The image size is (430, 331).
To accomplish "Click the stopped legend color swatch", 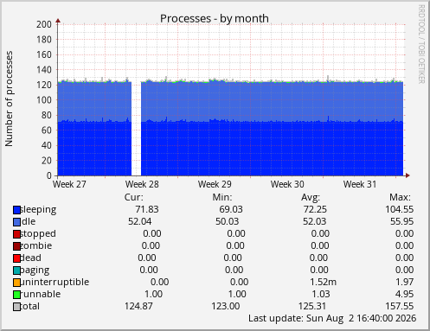I will pyautogui.click(x=16, y=234).
